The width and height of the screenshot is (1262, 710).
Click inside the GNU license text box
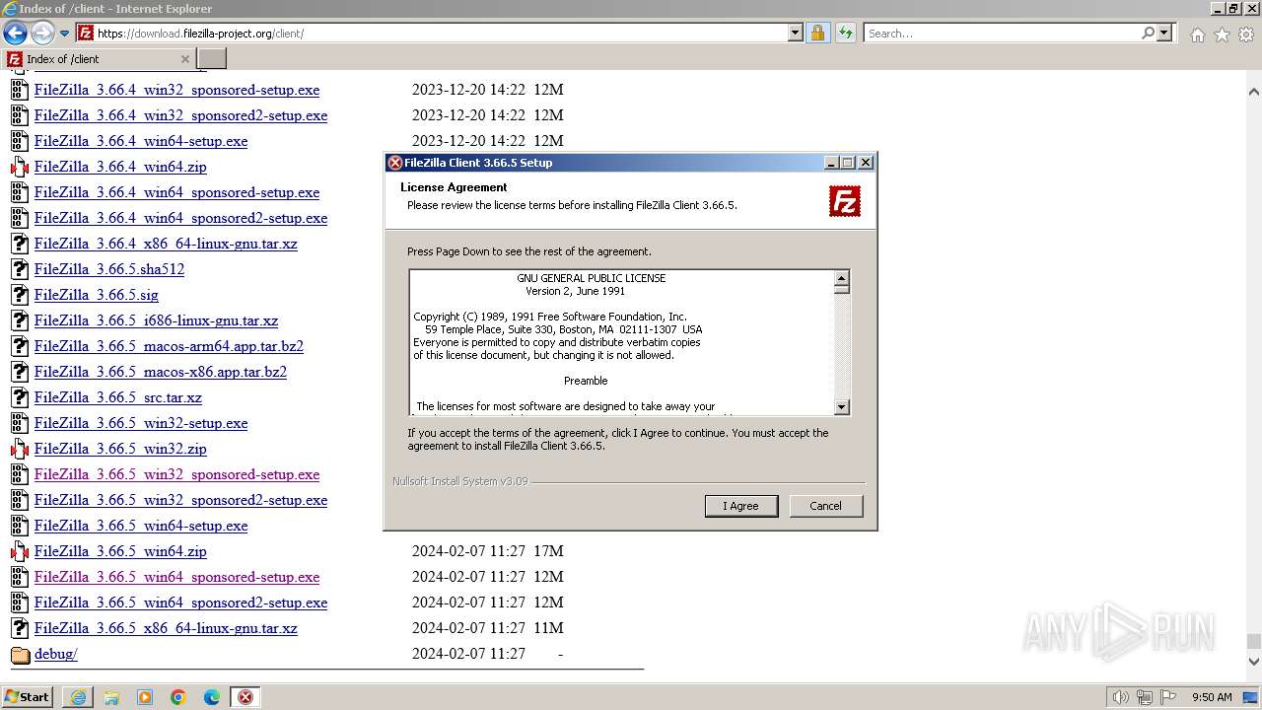pyautogui.click(x=621, y=342)
